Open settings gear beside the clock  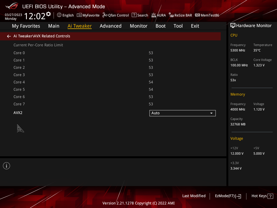(48, 14)
